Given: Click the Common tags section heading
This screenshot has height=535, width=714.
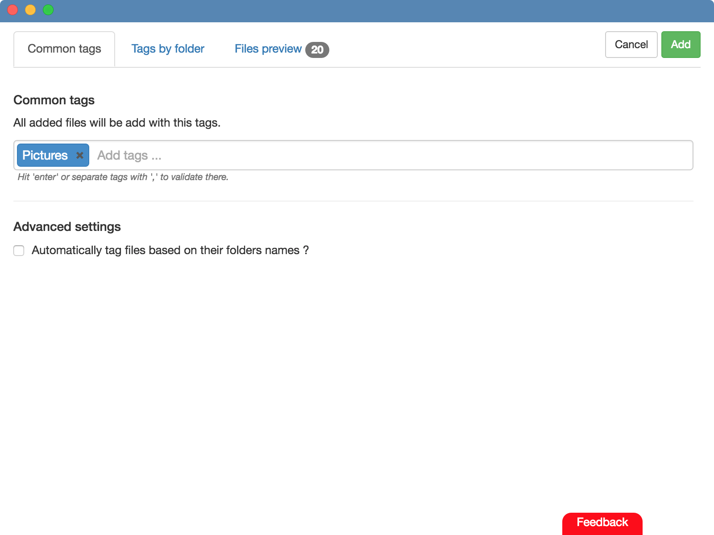Looking at the screenshot, I should click(54, 100).
